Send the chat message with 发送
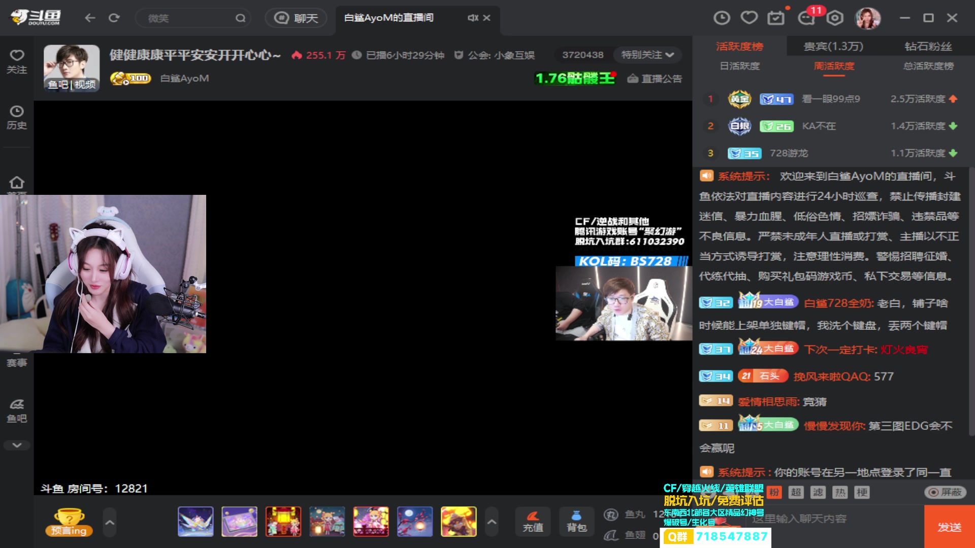975x548 pixels. coord(949,527)
